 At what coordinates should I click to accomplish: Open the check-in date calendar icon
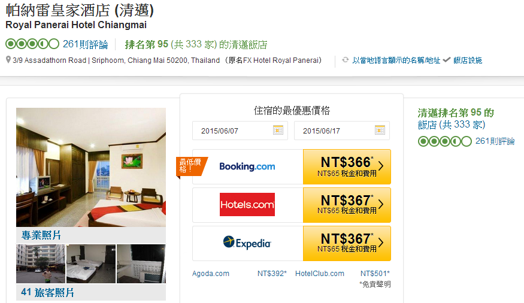(x=278, y=130)
